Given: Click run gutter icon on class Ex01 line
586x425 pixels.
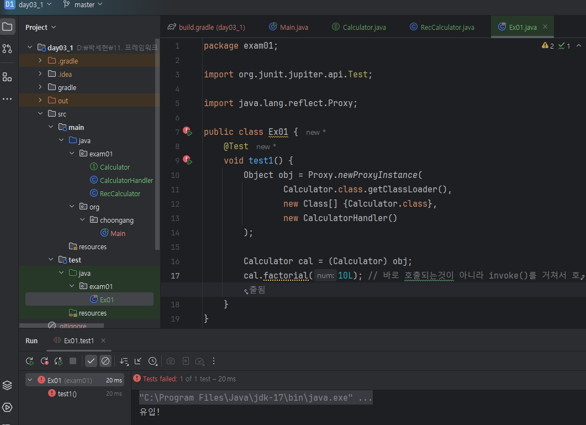Looking at the screenshot, I should [188, 132].
